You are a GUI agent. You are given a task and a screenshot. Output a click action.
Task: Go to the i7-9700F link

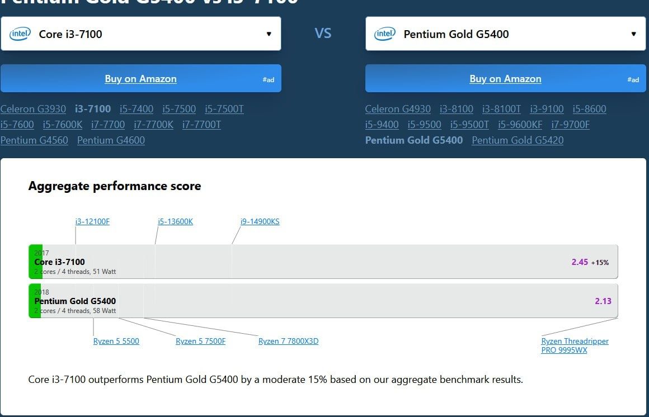coord(570,125)
